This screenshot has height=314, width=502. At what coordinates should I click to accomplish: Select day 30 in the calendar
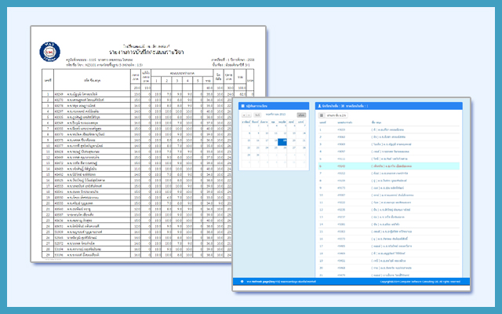(256, 156)
